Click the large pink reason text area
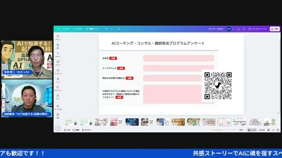 (x=173, y=94)
